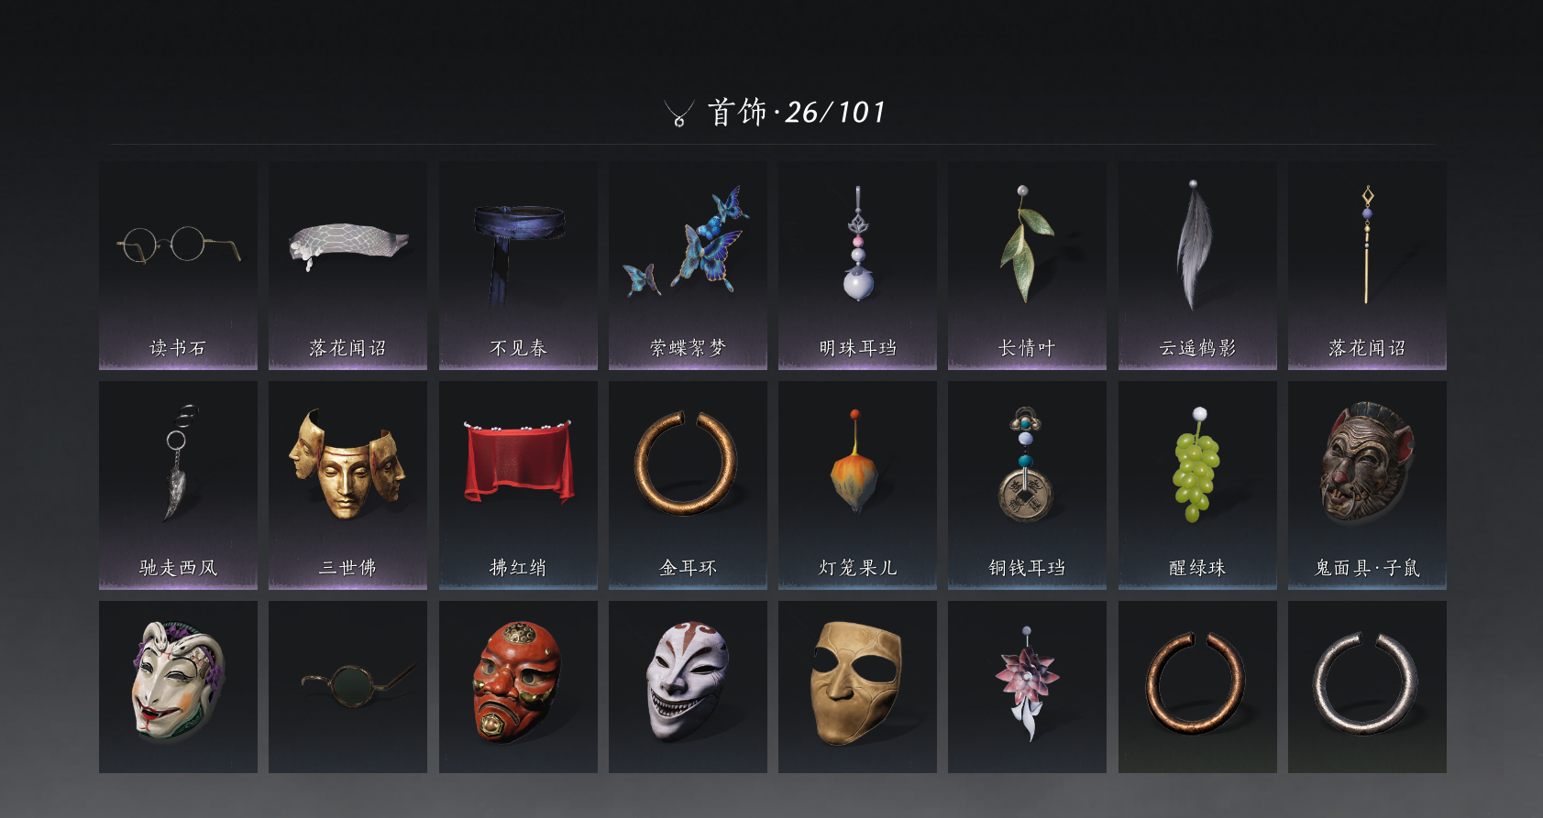Select the 三世佛 golden three-face mask
This screenshot has width=1543, height=818.
347,485
